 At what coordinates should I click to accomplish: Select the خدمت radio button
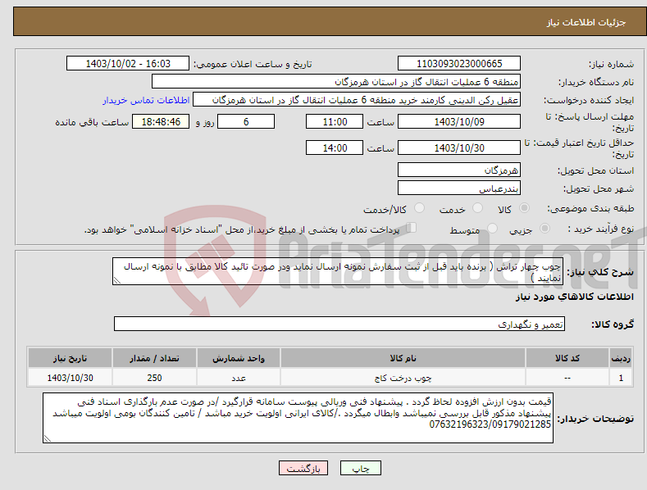tap(477, 208)
